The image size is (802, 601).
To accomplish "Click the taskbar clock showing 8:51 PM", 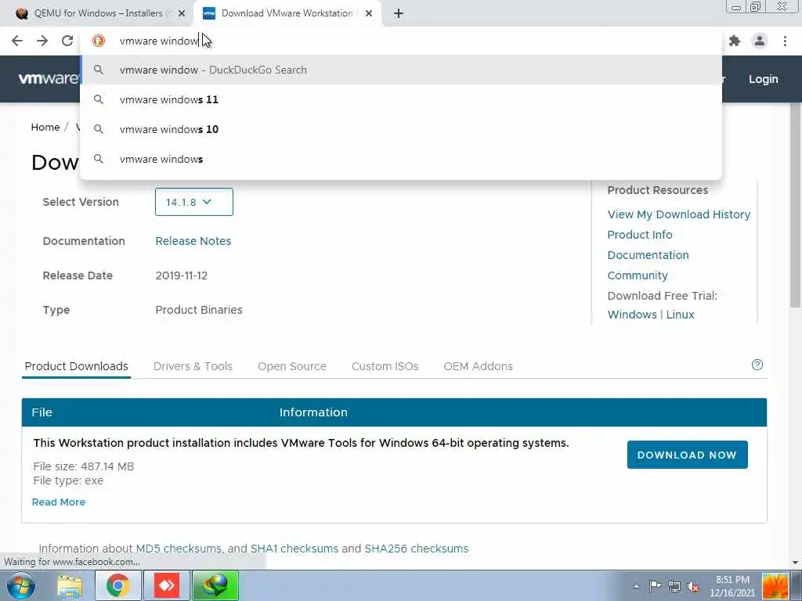I will (732, 586).
